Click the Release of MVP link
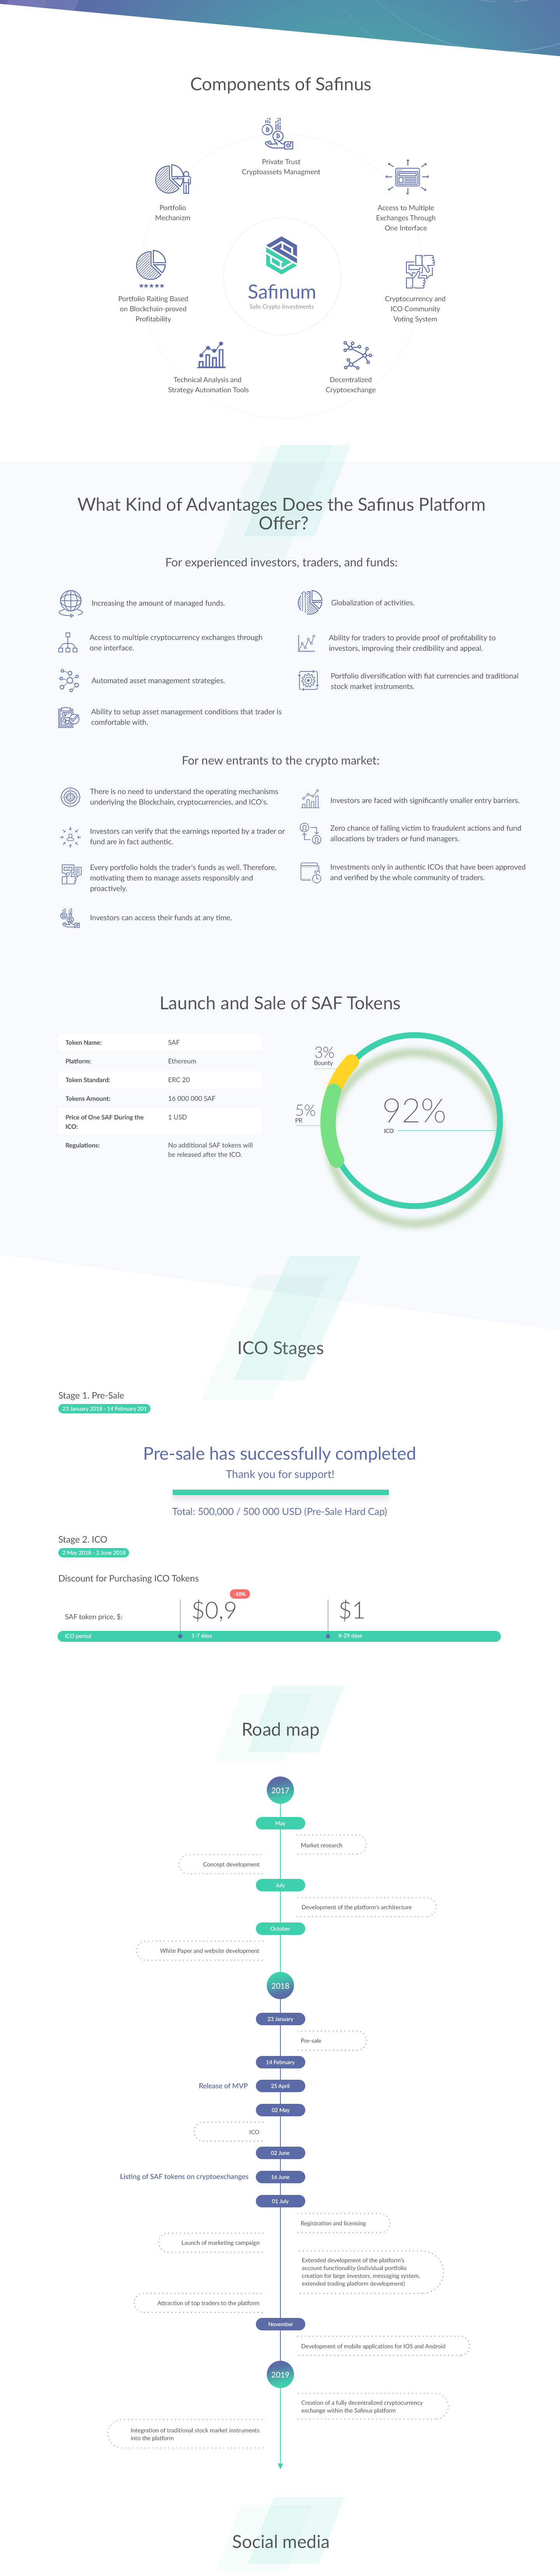Image resolution: width=560 pixels, height=2576 pixels. (x=222, y=2085)
